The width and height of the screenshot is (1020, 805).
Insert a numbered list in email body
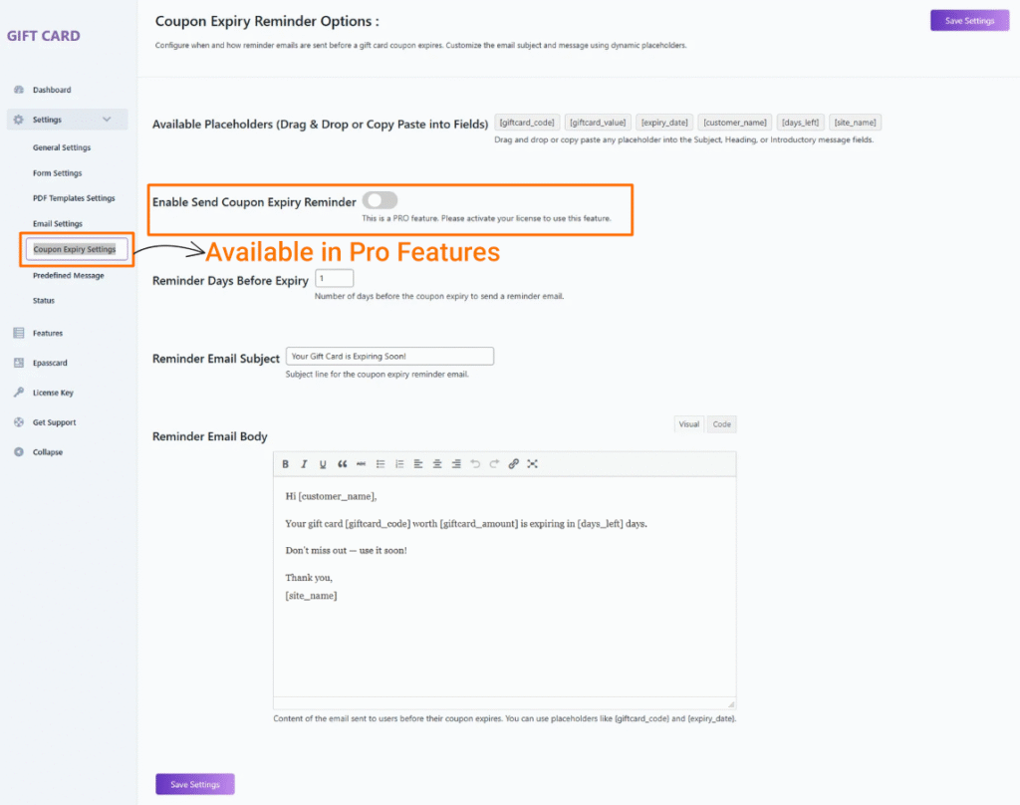tap(399, 464)
